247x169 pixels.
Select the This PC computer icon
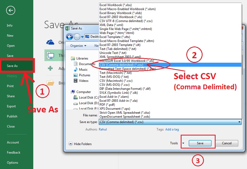[x=50, y=55]
